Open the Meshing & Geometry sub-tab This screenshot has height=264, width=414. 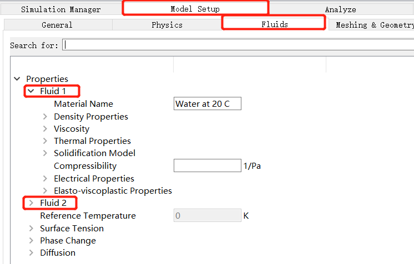pos(375,25)
